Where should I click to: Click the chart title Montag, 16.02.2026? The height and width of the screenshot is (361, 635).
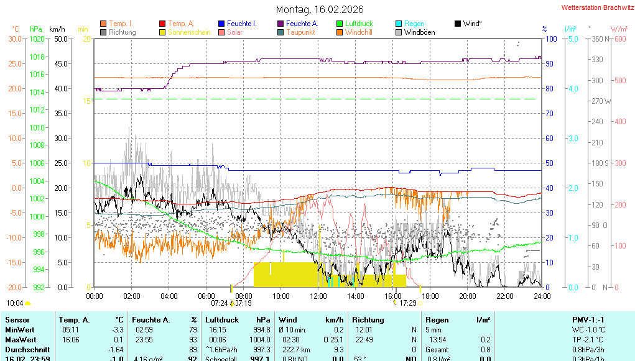[x=320, y=9]
